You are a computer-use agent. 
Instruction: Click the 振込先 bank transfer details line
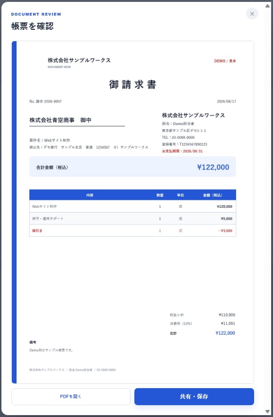89,147
